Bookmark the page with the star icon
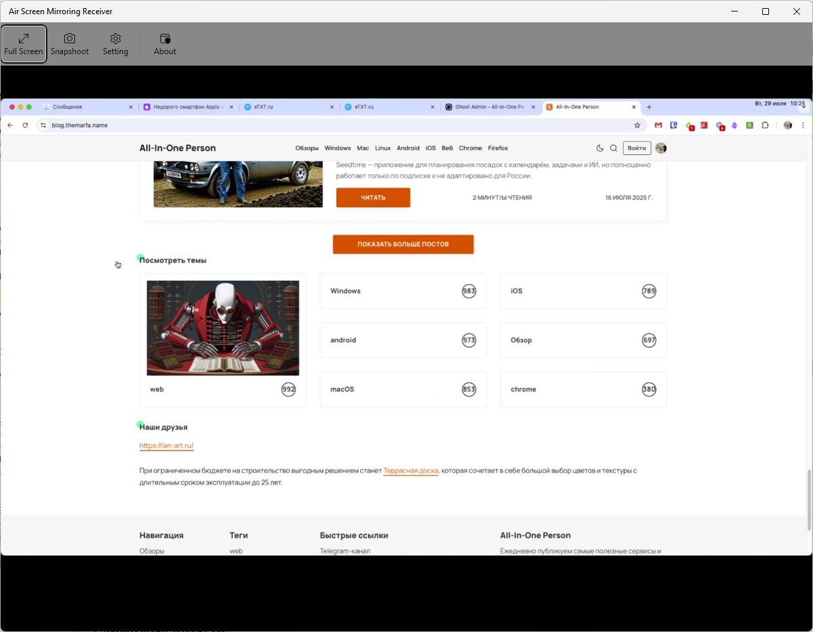Image resolution: width=813 pixels, height=632 pixels. (637, 125)
